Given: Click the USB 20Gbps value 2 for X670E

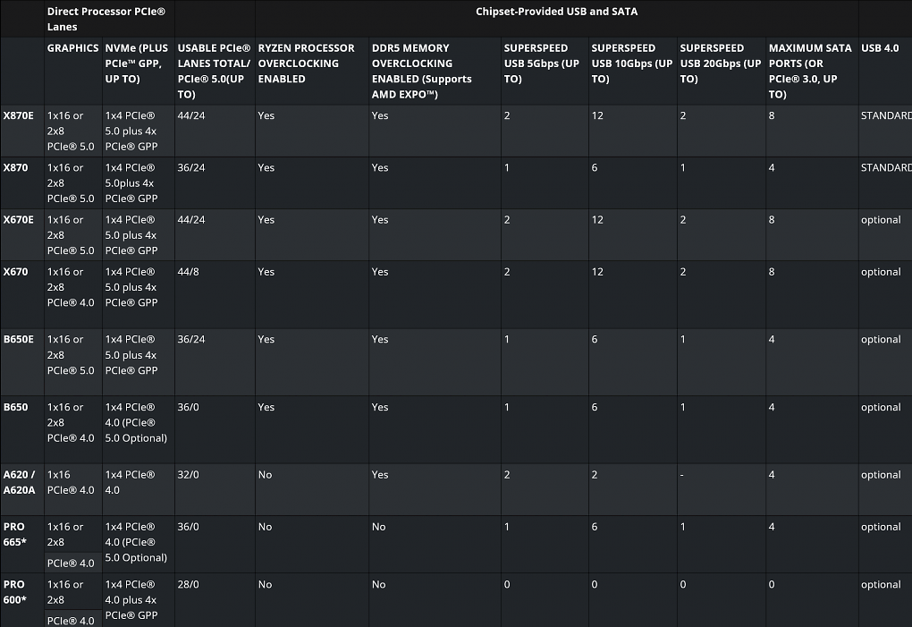Looking at the screenshot, I should [x=683, y=220].
